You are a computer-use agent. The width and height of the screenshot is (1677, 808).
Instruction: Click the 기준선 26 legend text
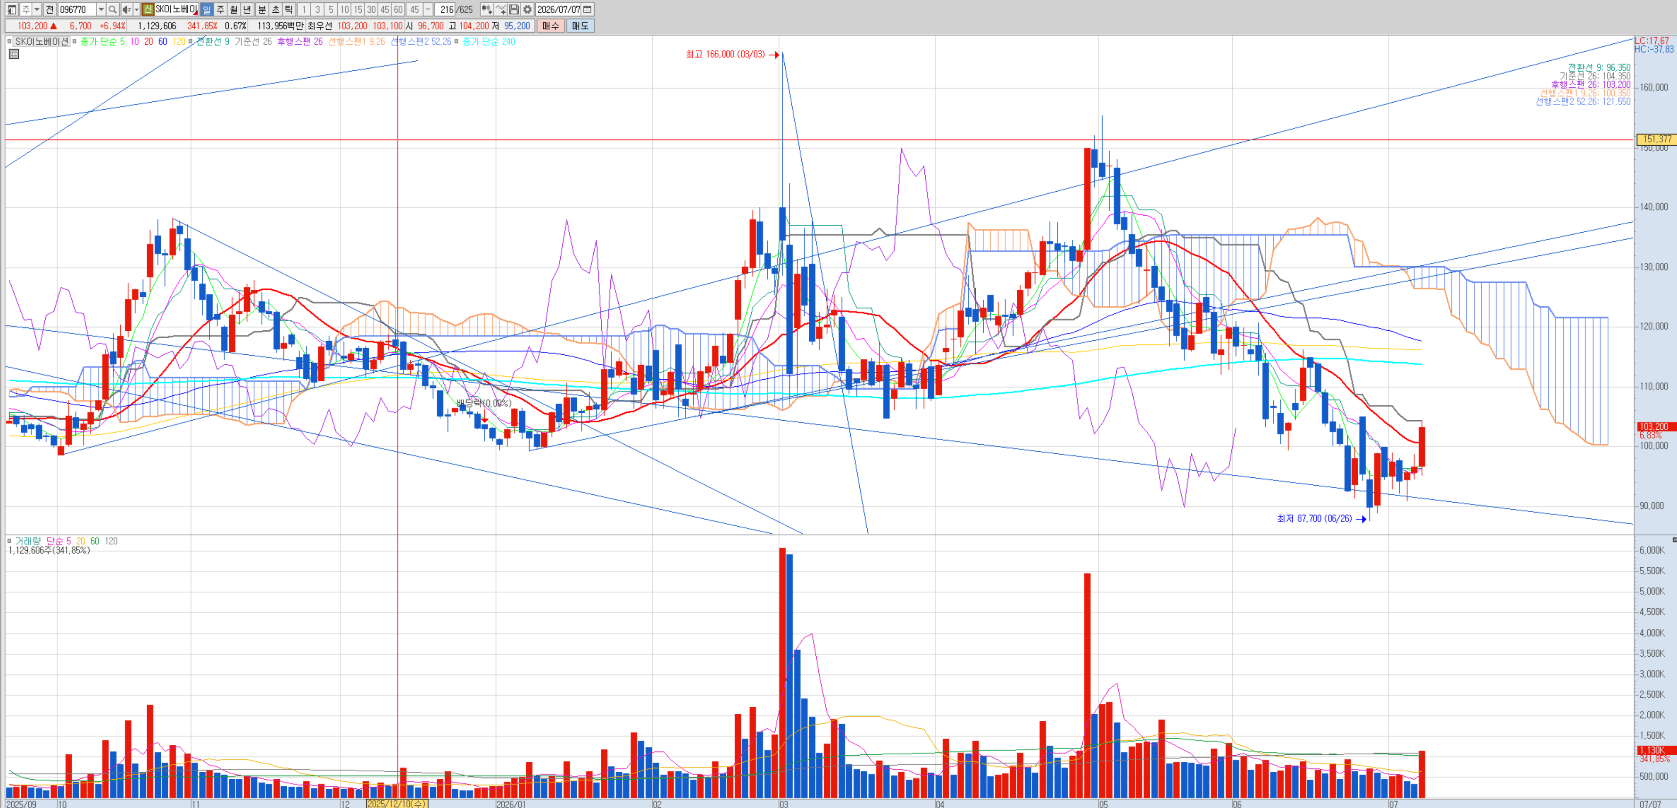coord(253,41)
